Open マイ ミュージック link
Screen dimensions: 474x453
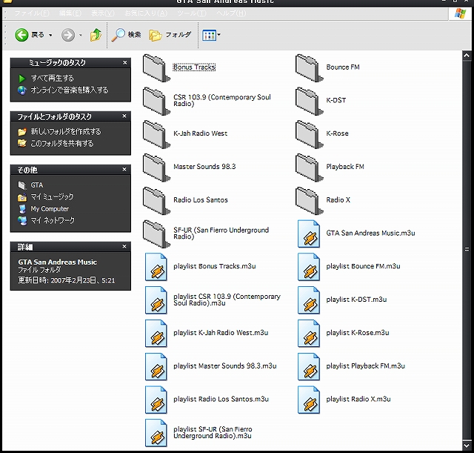[x=52, y=197]
